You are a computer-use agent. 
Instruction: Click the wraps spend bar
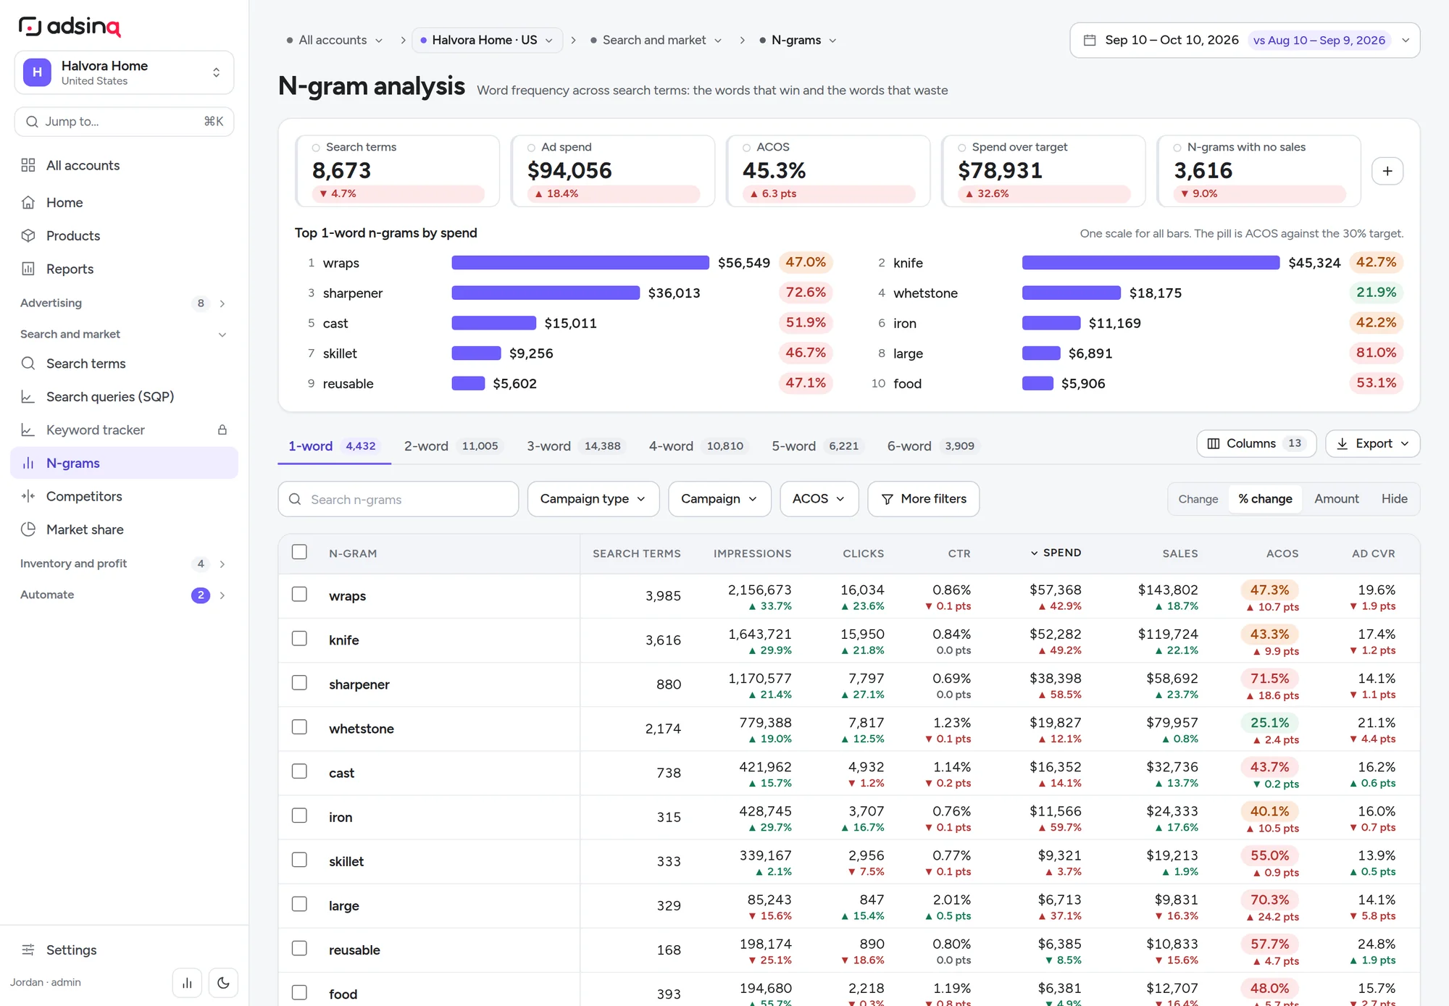[580, 263]
